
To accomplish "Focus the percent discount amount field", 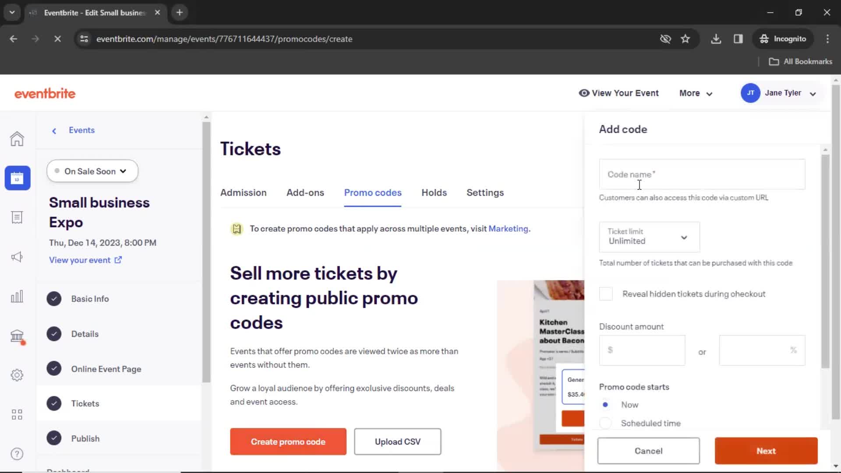I will pos(762,350).
